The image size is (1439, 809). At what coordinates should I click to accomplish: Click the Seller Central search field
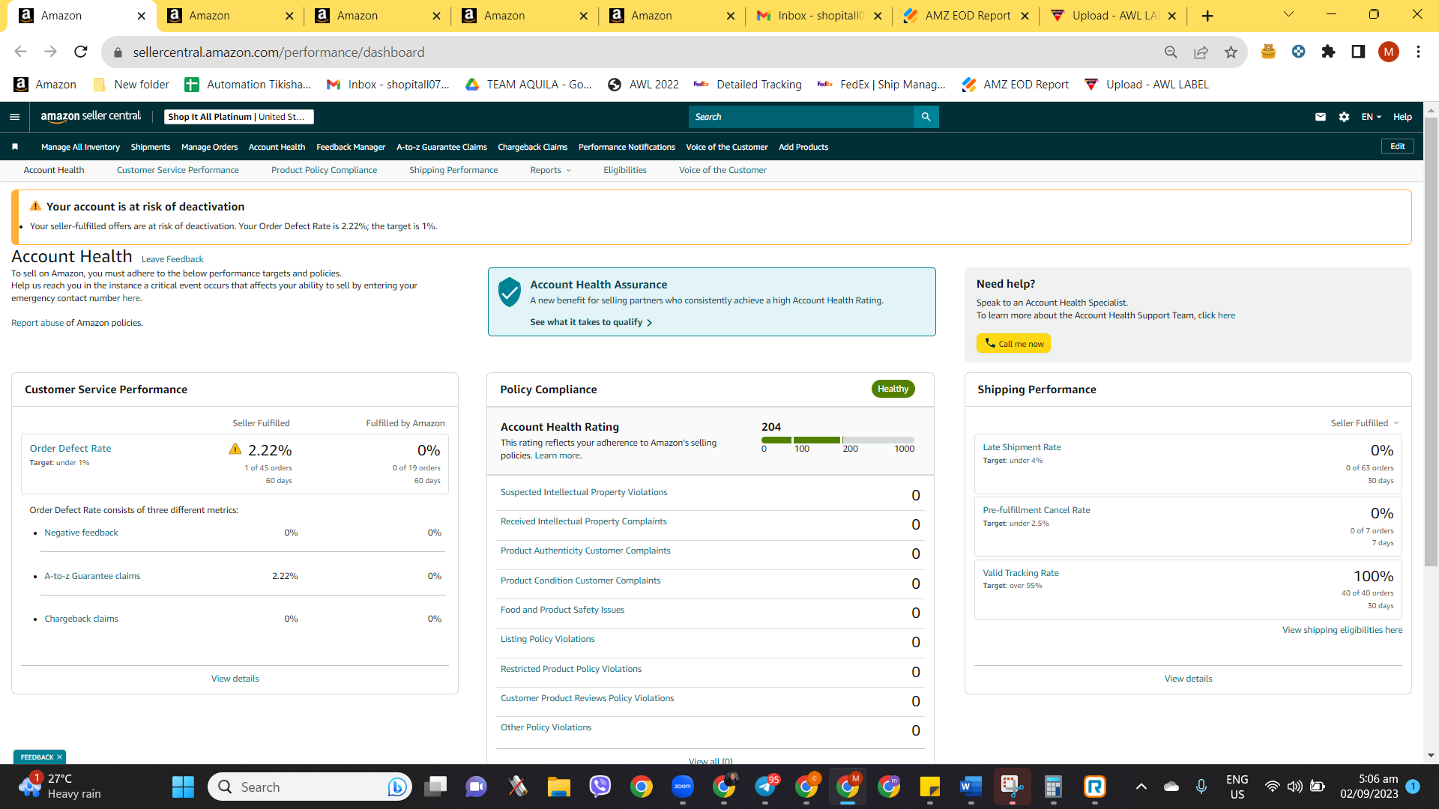tap(801, 117)
